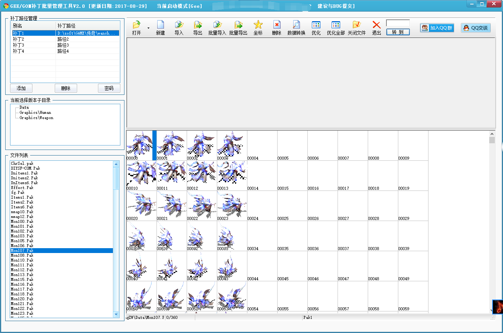Select the 补丁2 row
Viewport: 503px width, 333px height.
65,39
